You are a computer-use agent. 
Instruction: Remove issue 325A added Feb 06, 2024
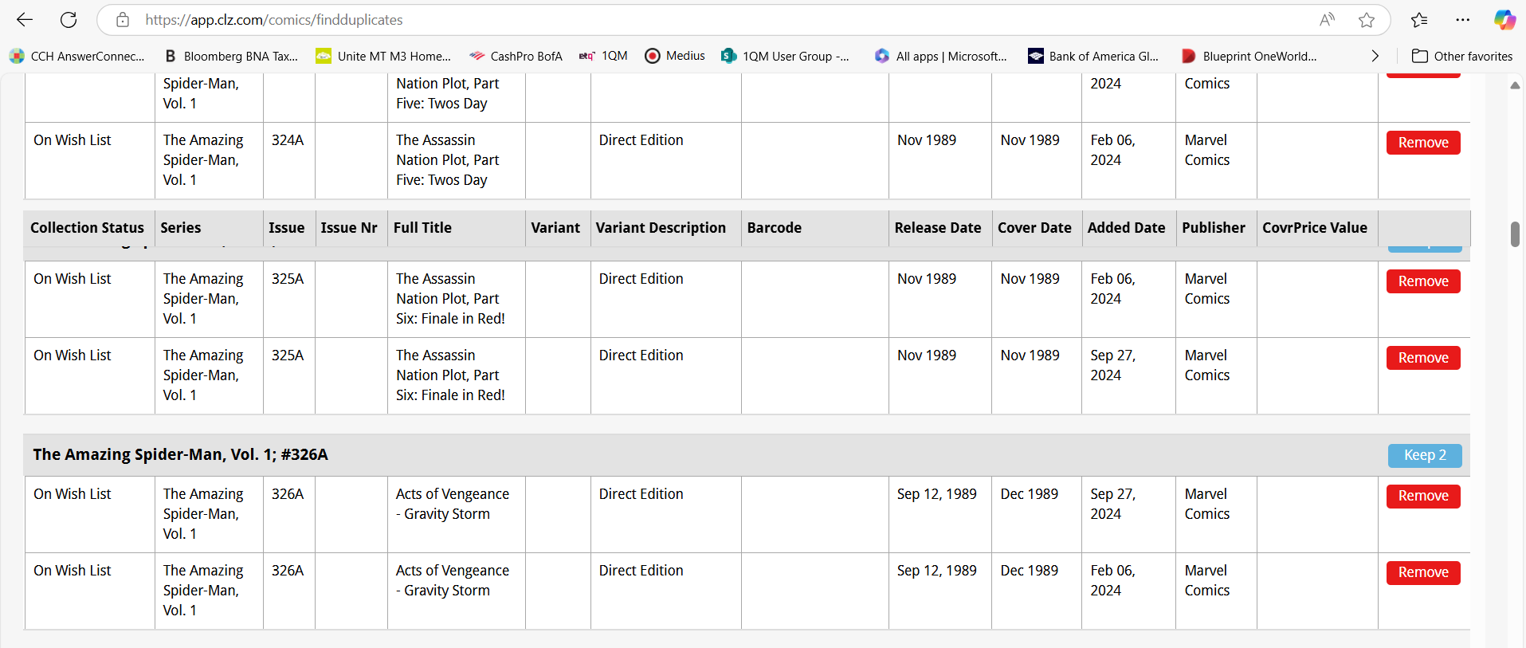(x=1423, y=281)
